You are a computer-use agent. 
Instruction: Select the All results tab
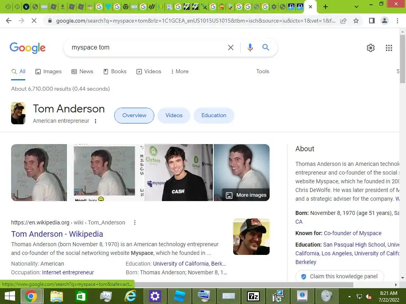(18, 72)
